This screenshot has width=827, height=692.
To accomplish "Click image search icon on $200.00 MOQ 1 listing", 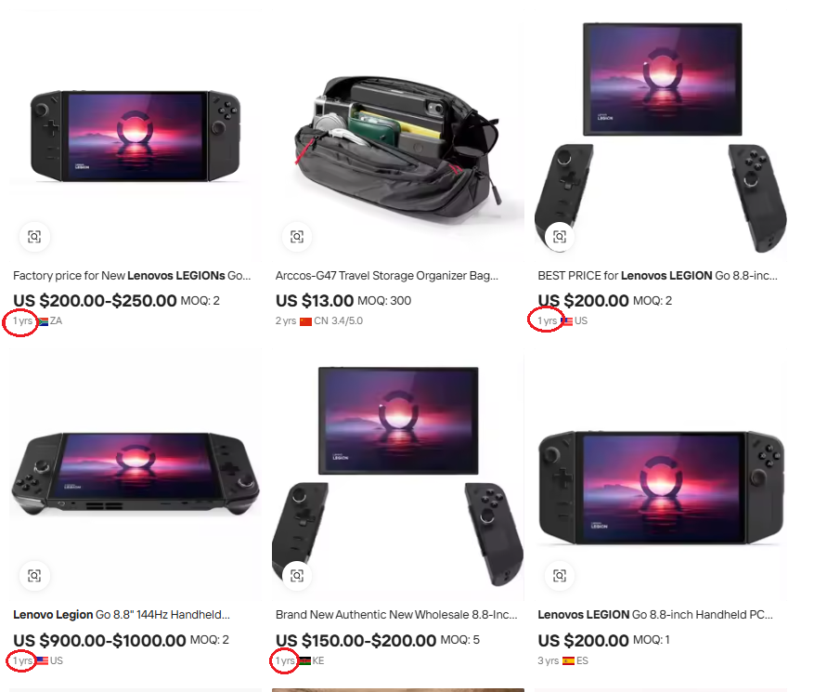I will (x=560, y=575).
